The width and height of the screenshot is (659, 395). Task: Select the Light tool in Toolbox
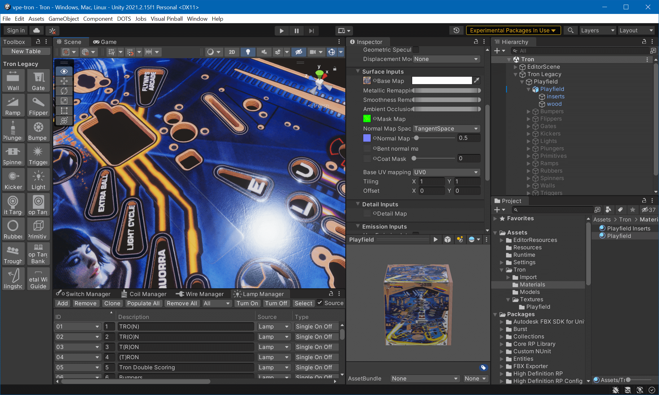point(38,180)
